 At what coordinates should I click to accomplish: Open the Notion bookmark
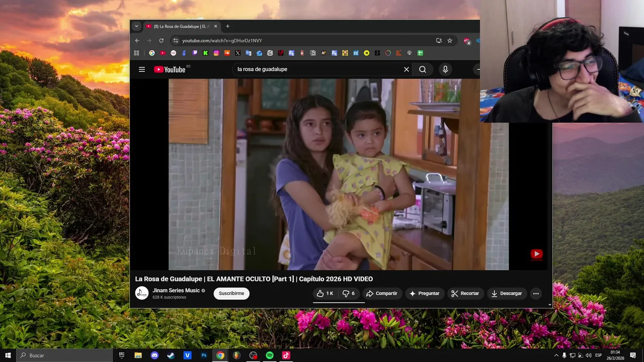[313, 53]
